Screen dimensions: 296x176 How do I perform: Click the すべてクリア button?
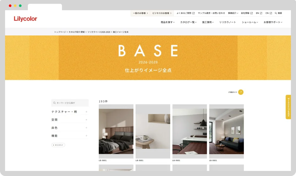(58, 145)
